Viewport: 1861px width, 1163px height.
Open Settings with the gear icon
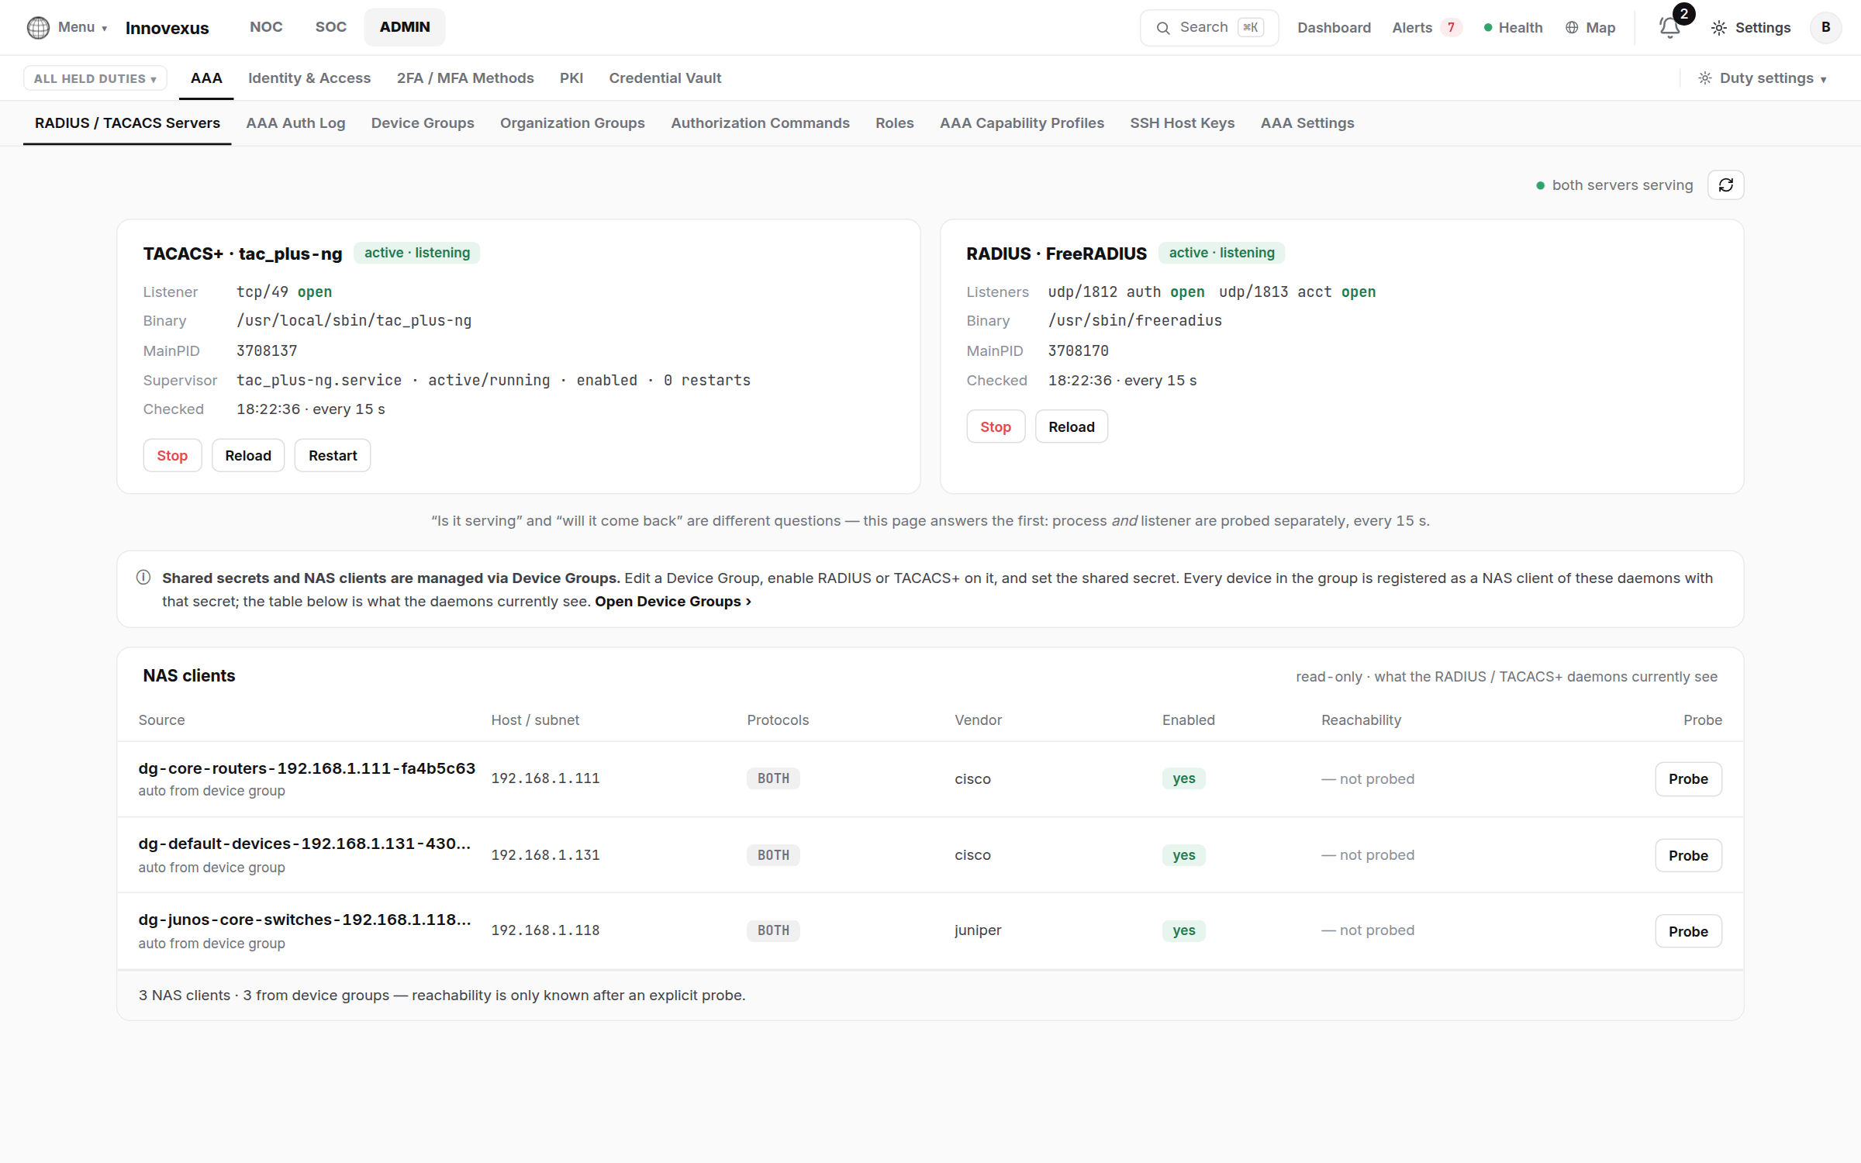1751,28
